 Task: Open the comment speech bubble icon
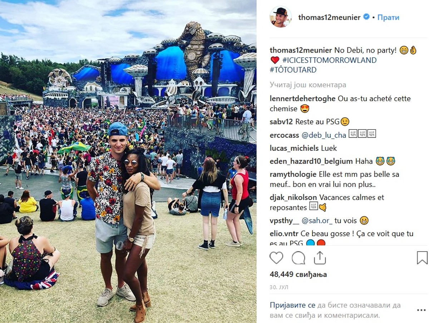click(298, 258)
